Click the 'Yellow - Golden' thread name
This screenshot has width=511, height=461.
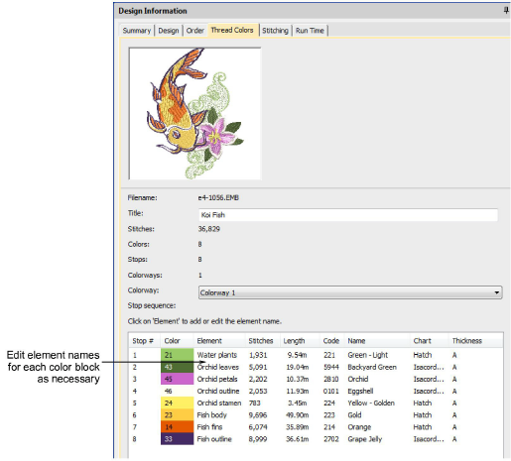371,403
